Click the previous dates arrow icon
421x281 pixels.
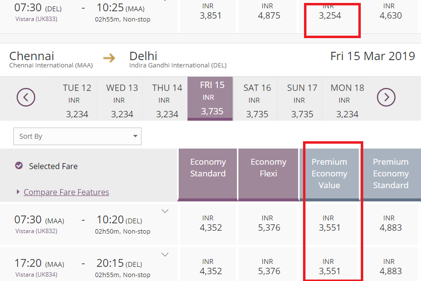[26, 97]
